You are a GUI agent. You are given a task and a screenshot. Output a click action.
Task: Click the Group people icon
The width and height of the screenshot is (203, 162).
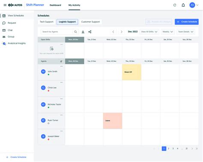[4, 37]
